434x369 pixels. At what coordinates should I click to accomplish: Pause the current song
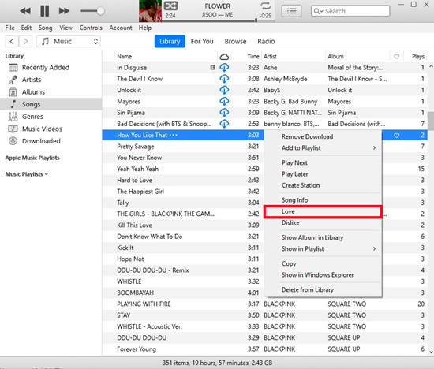click(x=44, y=11)
